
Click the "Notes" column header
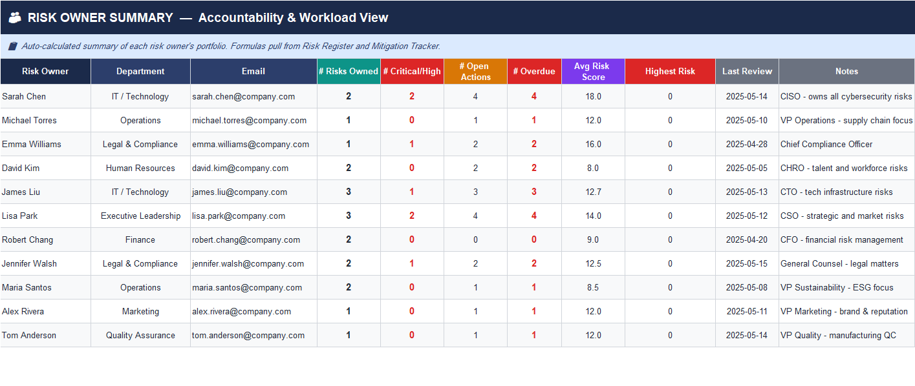[846, 71]
